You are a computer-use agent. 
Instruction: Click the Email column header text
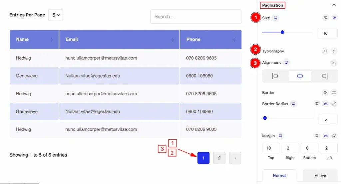(x=72, y=39)
